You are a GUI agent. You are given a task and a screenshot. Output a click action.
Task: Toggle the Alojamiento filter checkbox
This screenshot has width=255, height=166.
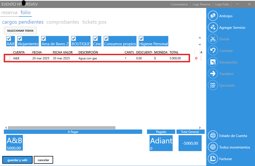point(20,39)
